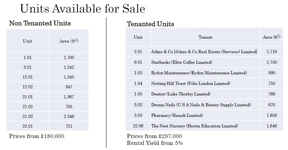
Task: Select the Notting Hill Trust tenant entry
Action: 190,83
